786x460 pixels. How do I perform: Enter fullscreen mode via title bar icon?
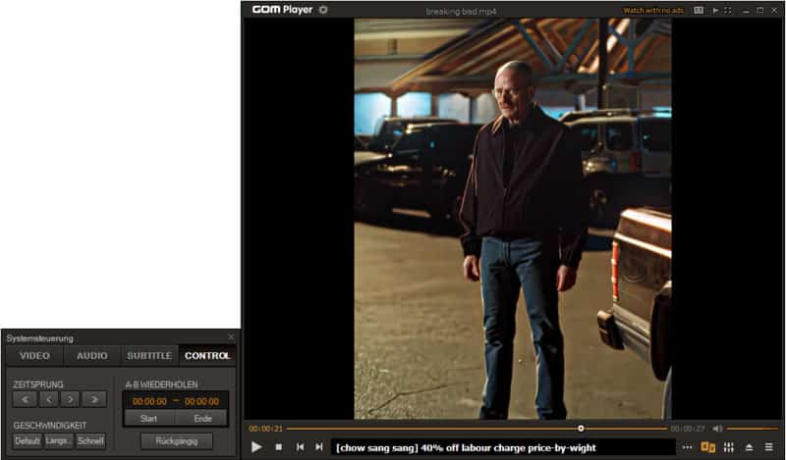click(727, 10)
